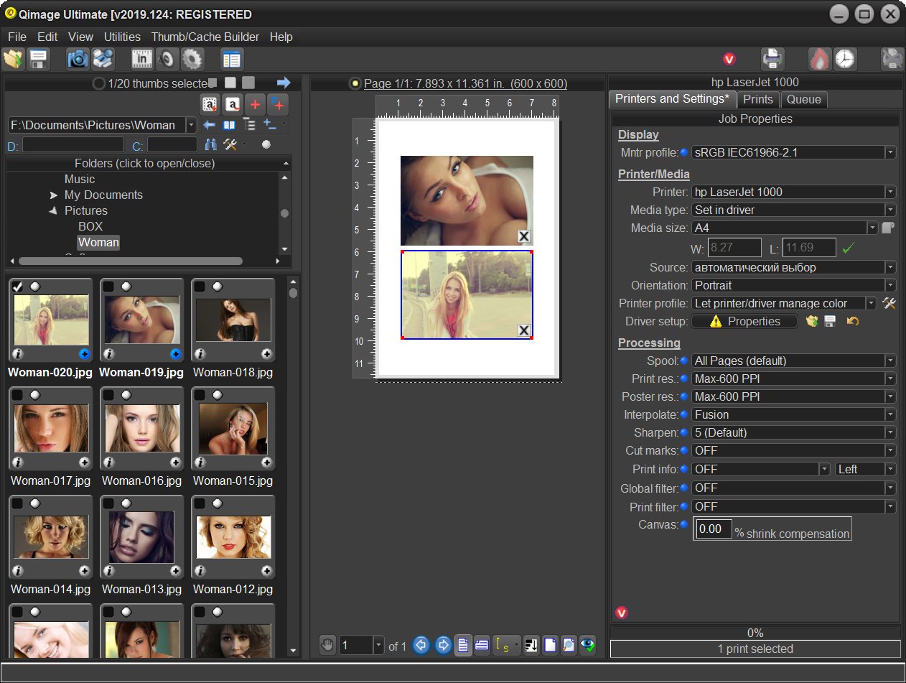Check the Woman-018.jpg thumbnail checkbox
This screenshot has height=683, width=906.
[200, 287]
